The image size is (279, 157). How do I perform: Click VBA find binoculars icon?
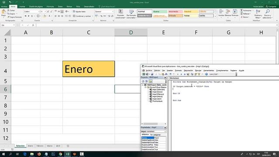tap(166, 74)
